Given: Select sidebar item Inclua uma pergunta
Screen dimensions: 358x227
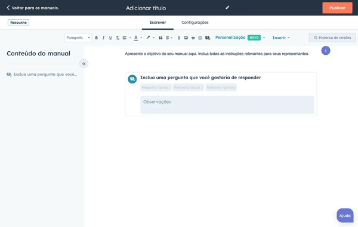Looking at the screenshot, I should pyautogui.click(x=42, y=74).
